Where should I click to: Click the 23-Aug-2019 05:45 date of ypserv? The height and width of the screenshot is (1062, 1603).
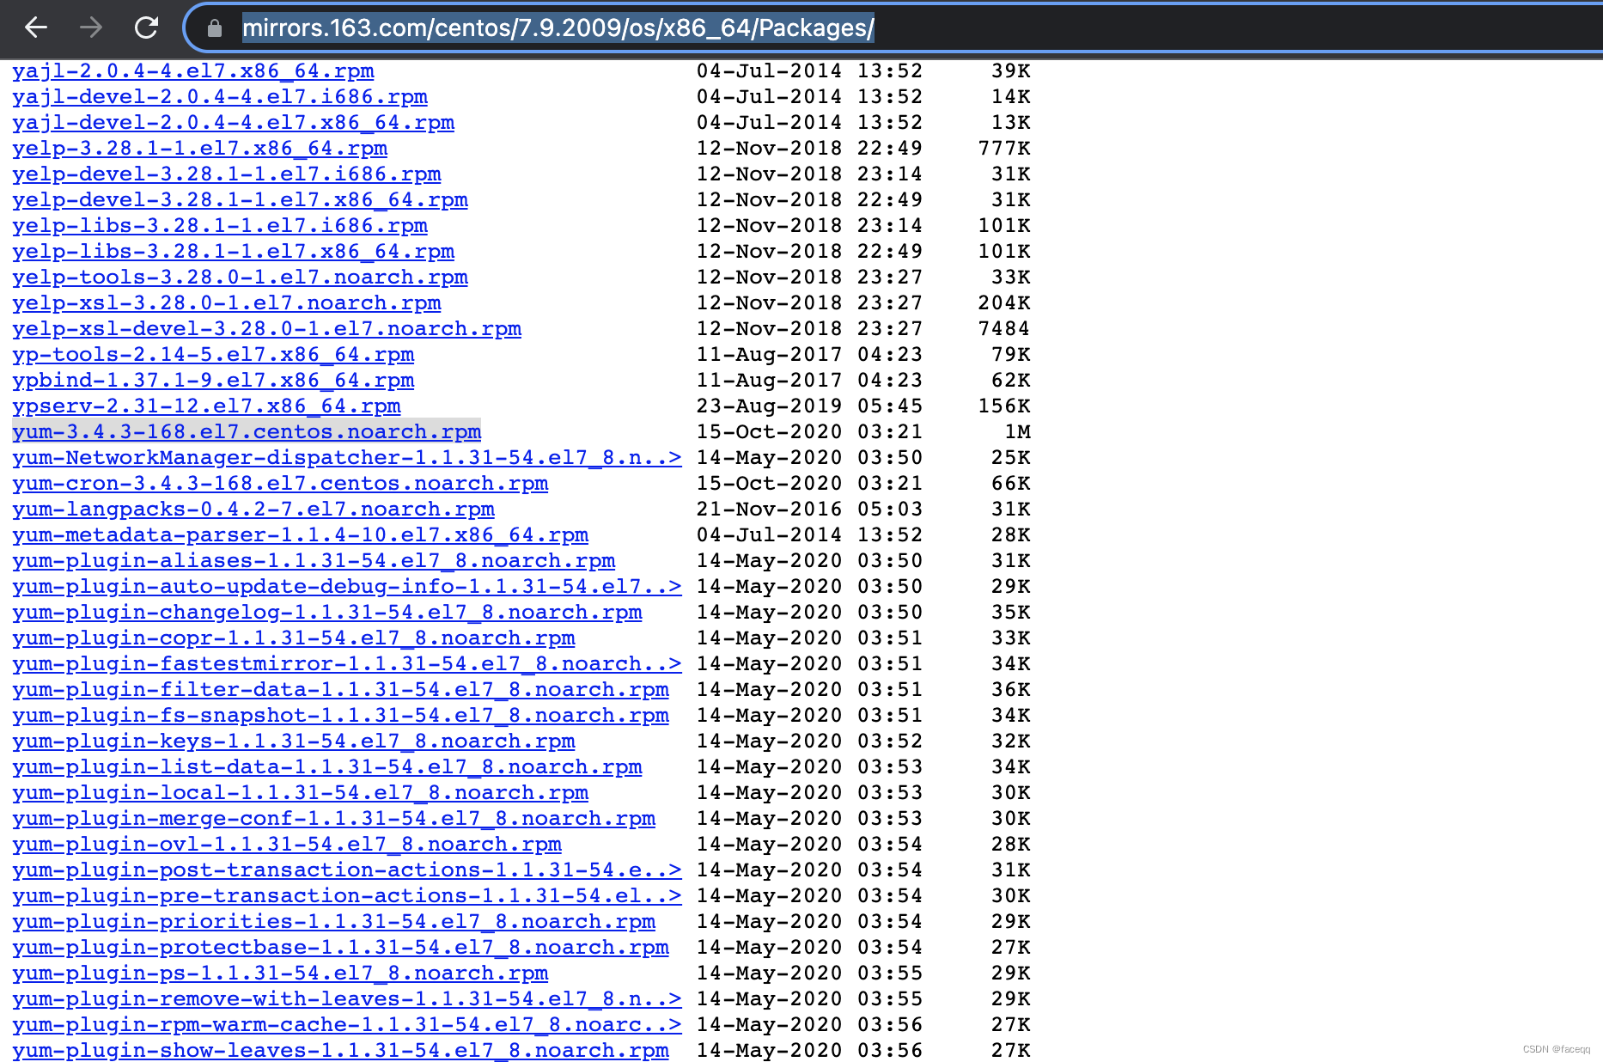[x=809, y=406]
